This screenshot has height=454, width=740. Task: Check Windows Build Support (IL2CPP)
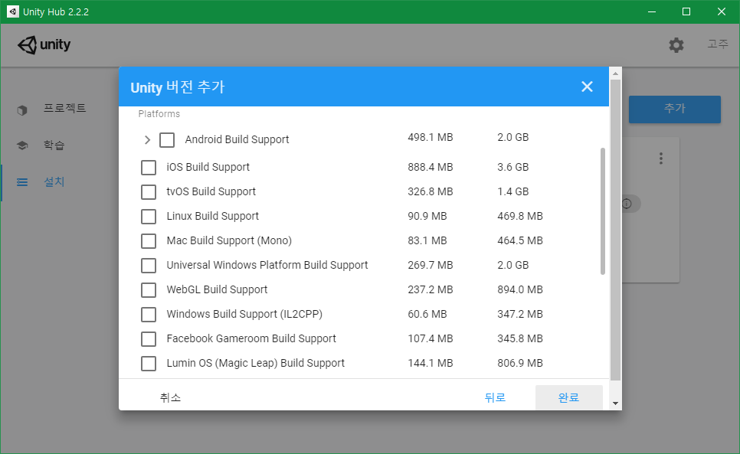(x=149, y=315)
